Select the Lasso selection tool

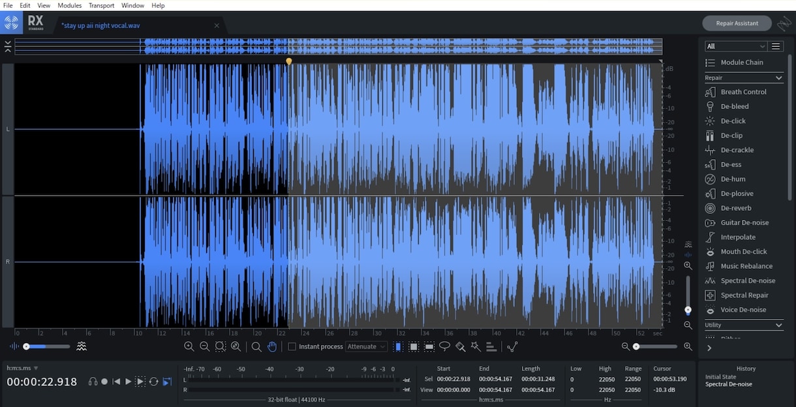coord(444,346)
